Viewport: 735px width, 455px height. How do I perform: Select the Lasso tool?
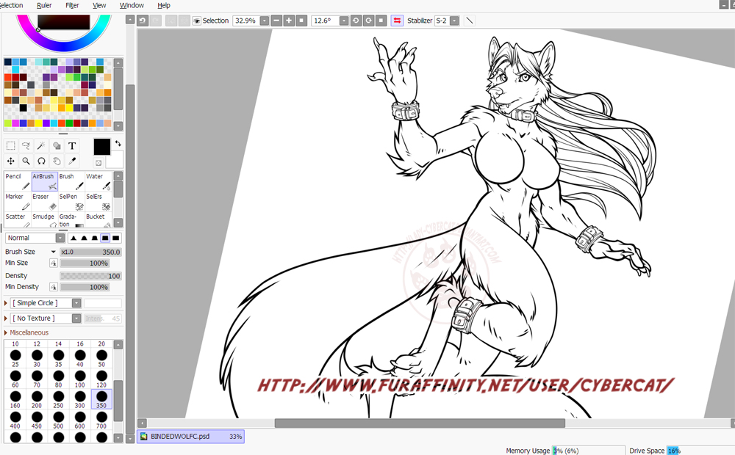point(26,146)
